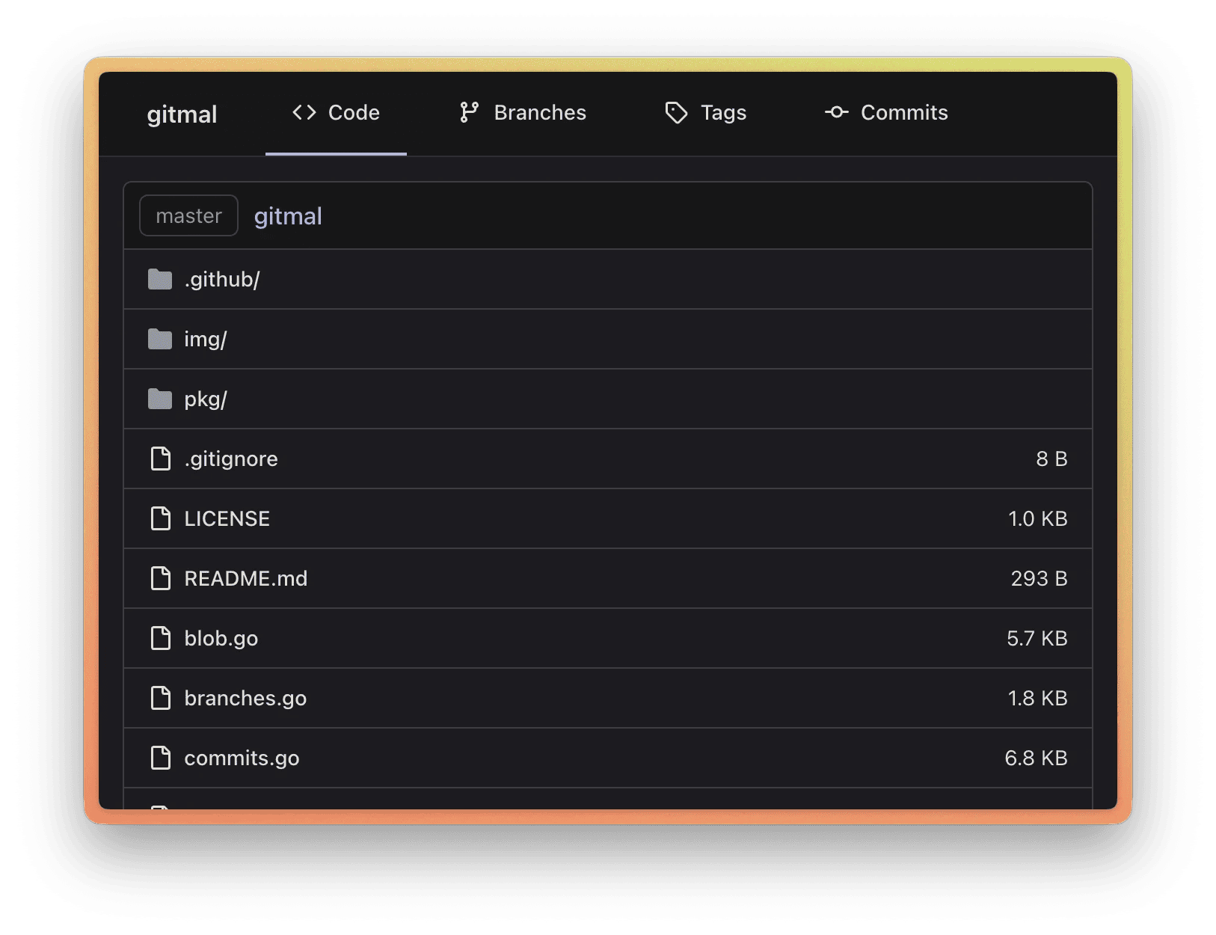Select the master branch button

[188, 215]
